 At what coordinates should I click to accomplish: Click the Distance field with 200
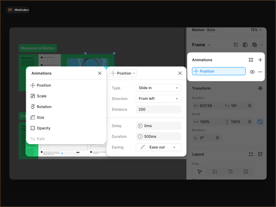pos(158,109)
